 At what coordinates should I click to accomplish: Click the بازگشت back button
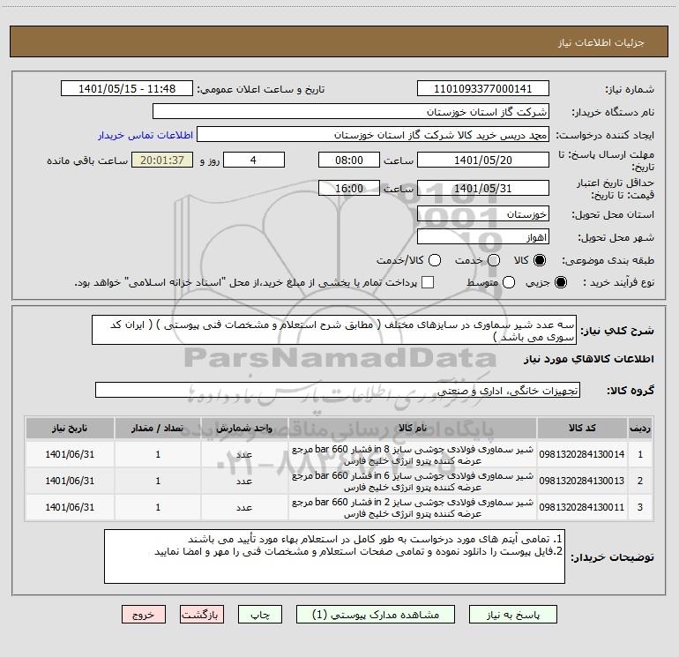click(202, 615)
